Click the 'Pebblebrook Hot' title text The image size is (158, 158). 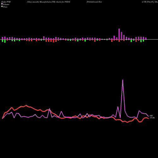pyautogui.click(x=94, y=2)
